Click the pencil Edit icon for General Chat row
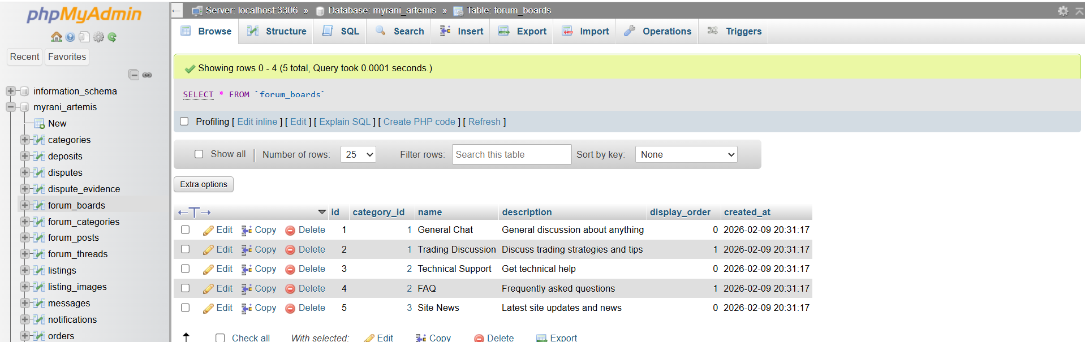Image resolution: width=1085 pixels, height=342 pixels. 208,230
